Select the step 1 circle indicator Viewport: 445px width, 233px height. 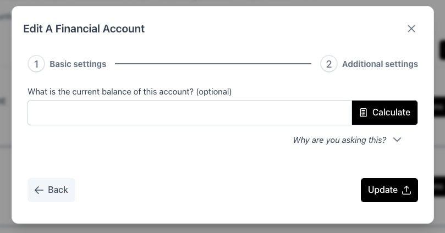(36, 64)
